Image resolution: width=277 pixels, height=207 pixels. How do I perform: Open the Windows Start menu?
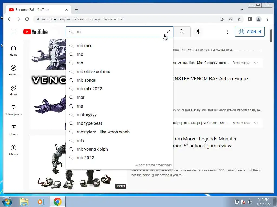[x=7, y=202]
